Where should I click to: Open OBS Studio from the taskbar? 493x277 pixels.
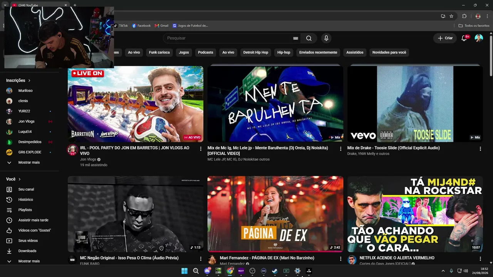[x=252, y=271]
